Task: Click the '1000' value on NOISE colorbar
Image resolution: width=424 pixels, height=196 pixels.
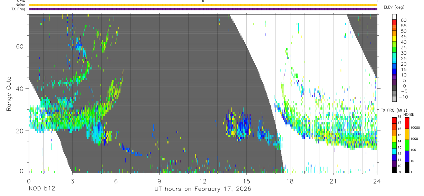Action: (415, 139)
